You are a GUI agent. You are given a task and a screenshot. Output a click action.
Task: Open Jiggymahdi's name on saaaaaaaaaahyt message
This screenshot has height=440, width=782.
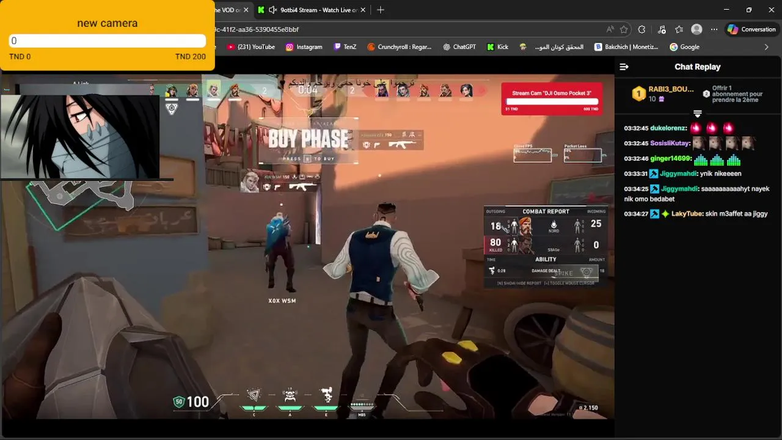(x=679, y=189)
